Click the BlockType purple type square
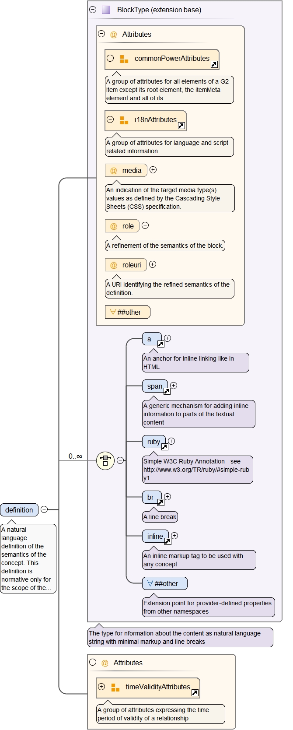 click(x=106, y=10)
